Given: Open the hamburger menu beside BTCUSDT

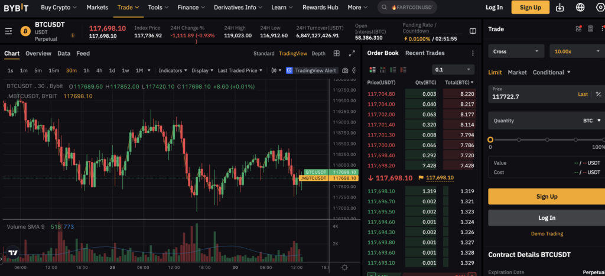Looking at the screenshot, I should click(8, 31).
